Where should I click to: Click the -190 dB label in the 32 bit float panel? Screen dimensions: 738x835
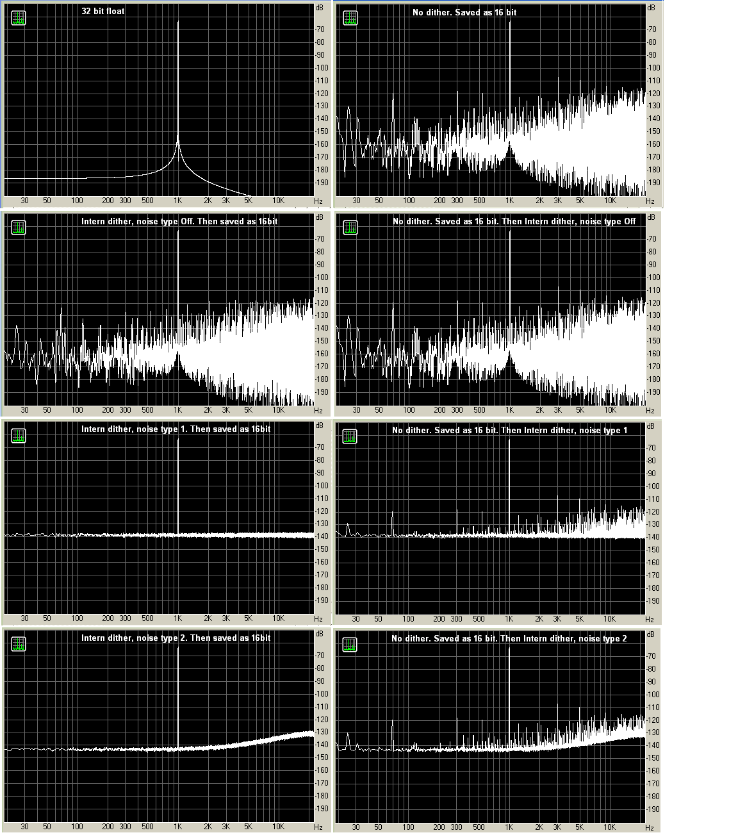322,183
